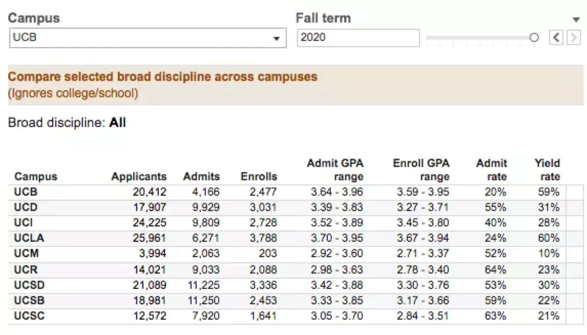Image resolution: width=587 pixels, height=335 pixels.
Task: Select the UCM campus row label
Action: click(x=27, y=254)
